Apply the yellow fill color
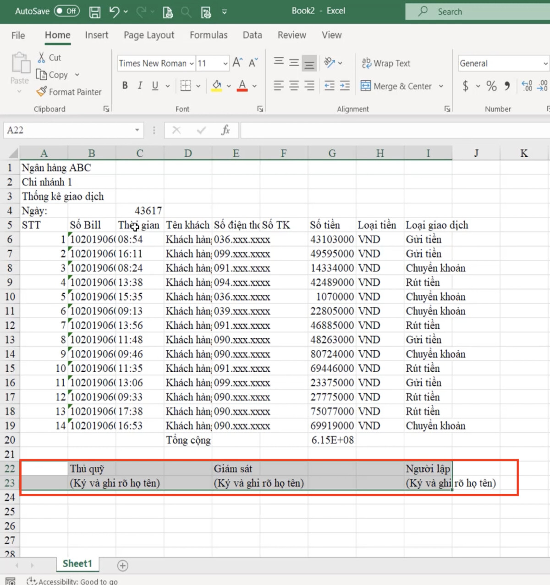This screenshot has height=585, width=550. [217, 86]
